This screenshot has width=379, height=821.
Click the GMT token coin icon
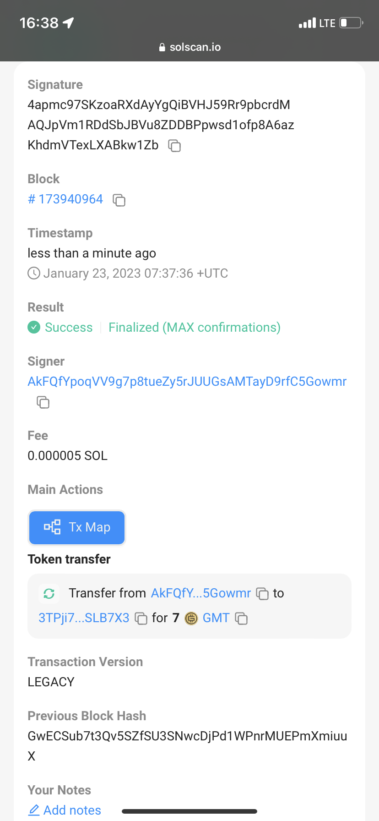pos(191,618)
